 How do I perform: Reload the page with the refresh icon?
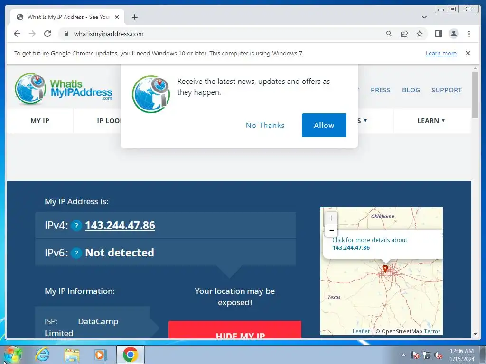[47, 34]
